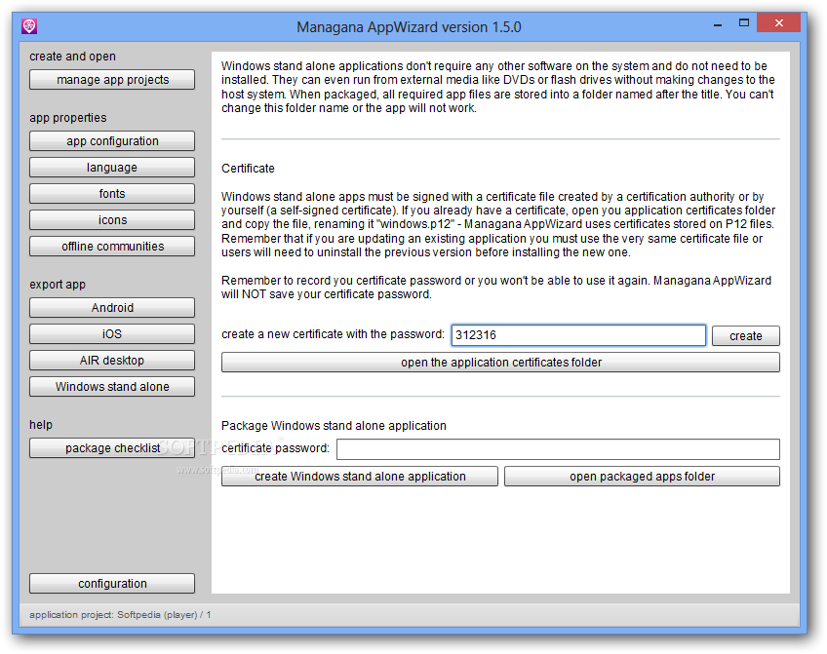Minimize the AppWizard window

pos(718,24)
